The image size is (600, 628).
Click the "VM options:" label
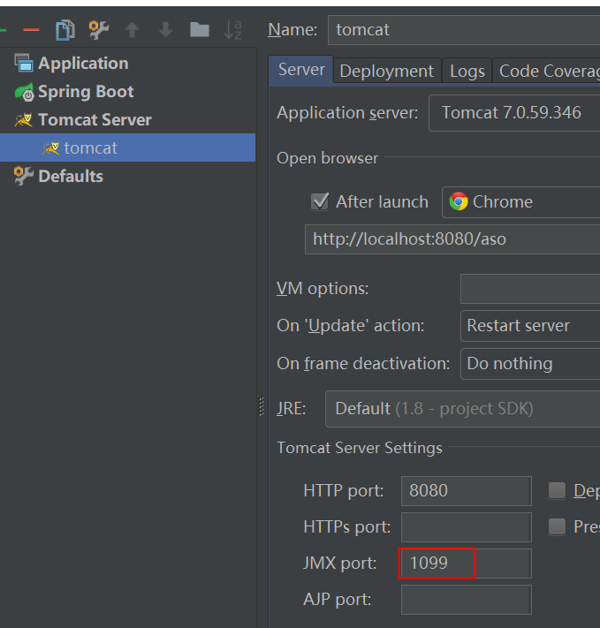(x=323, y=288)
